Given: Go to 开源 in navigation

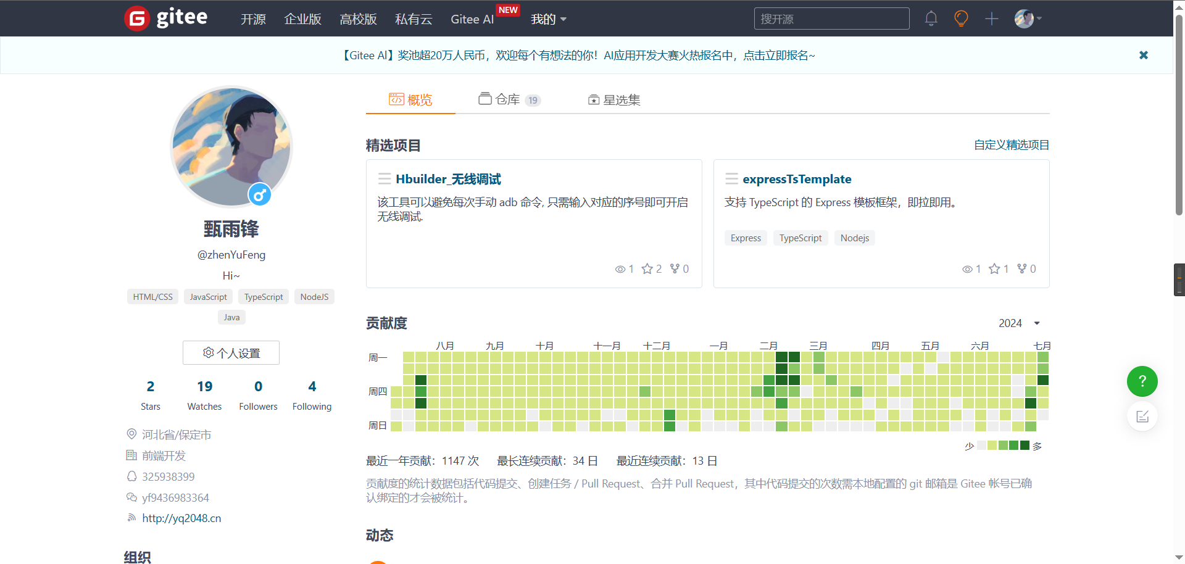Looking at the screenshot, I should pyautogui.click(x=253, y=19).
